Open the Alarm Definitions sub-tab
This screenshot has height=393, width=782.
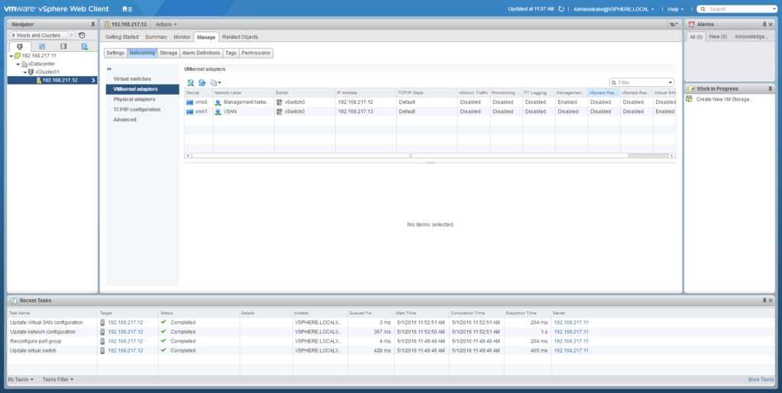(201, 53)
